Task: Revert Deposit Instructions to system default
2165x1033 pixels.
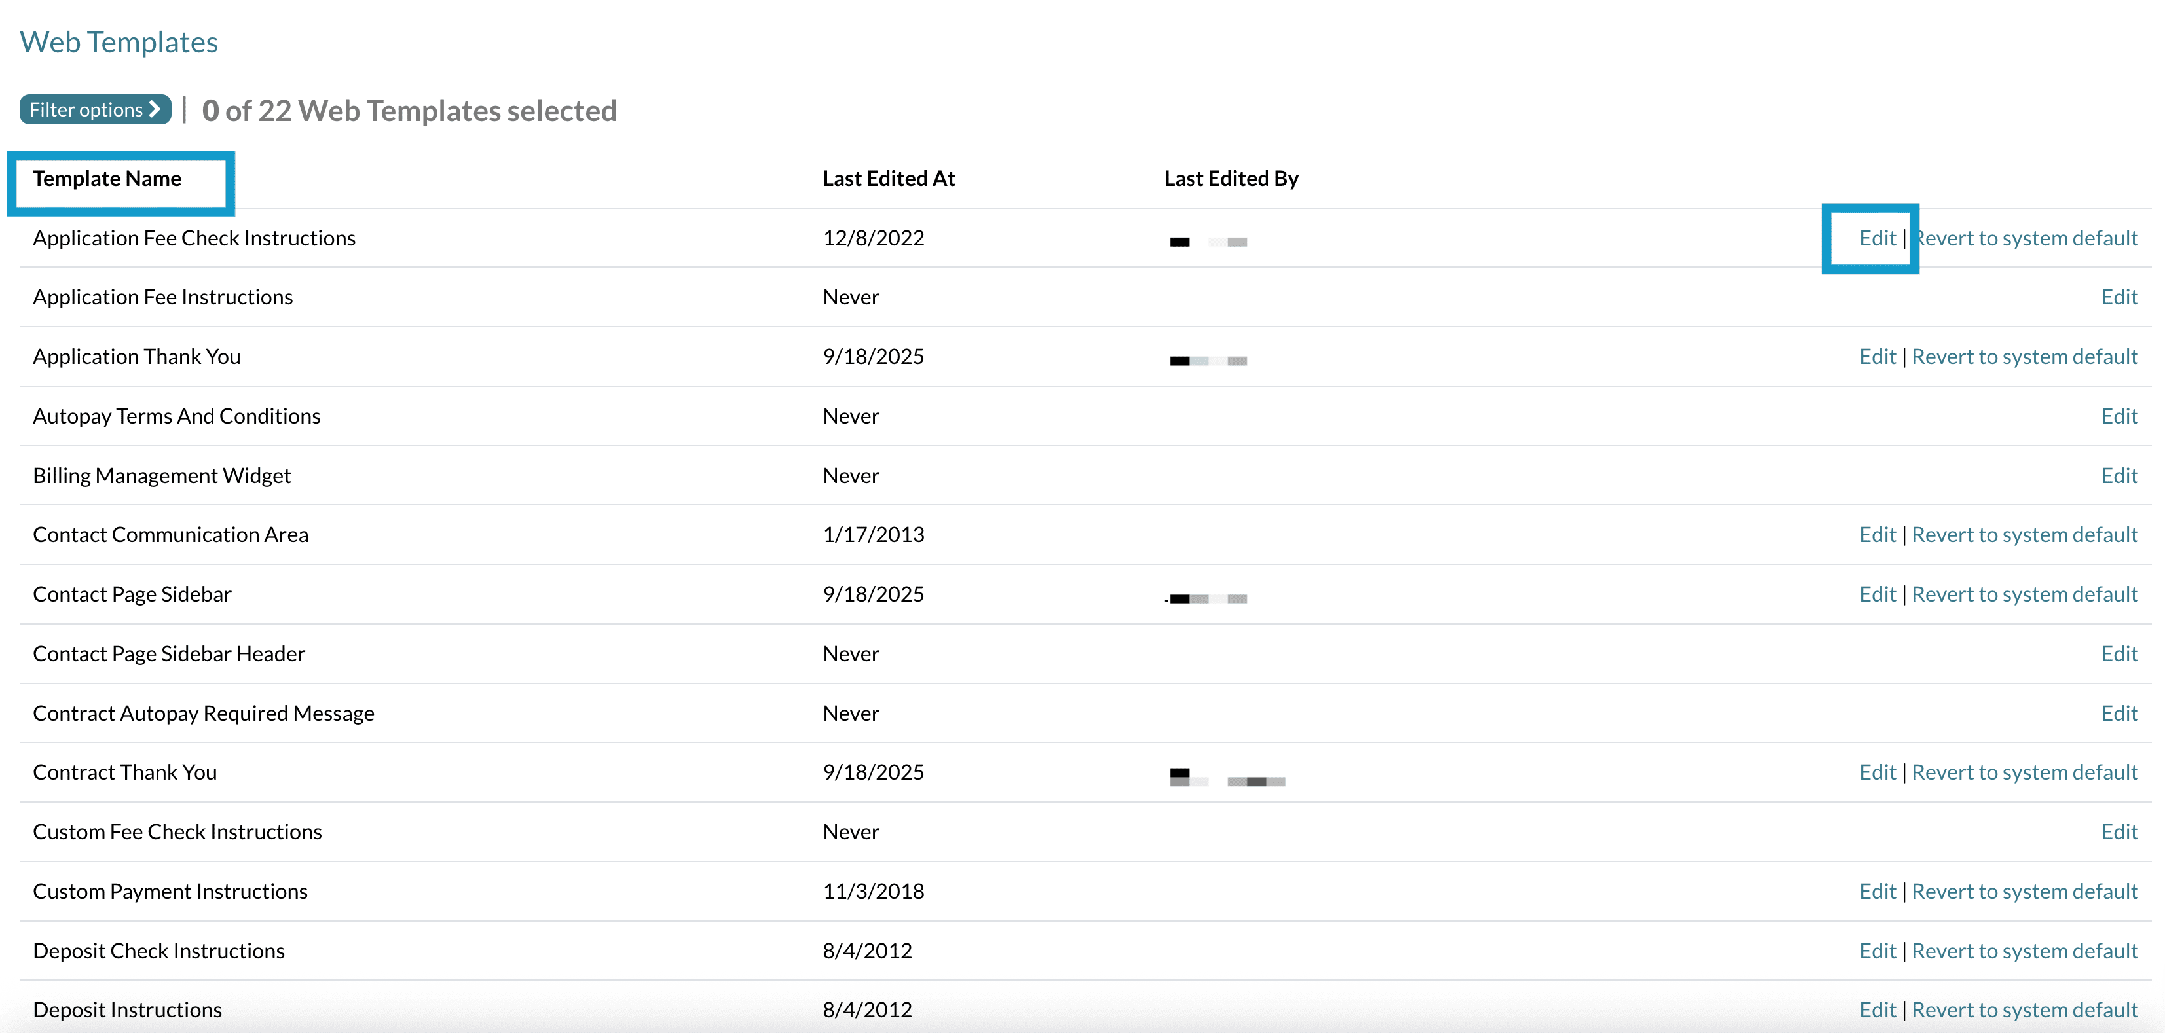Action: click(2026, 1009)
